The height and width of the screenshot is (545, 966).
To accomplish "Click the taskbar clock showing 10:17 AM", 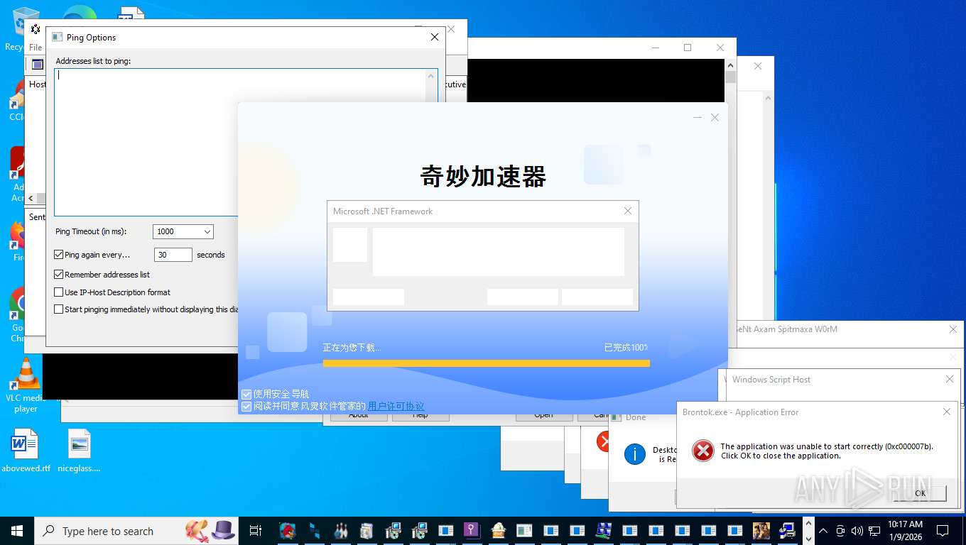I will click(x=905, y=530).
